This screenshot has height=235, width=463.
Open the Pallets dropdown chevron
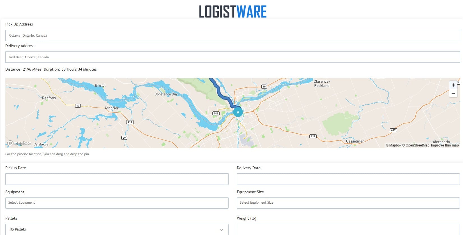(x=221, y=229)
